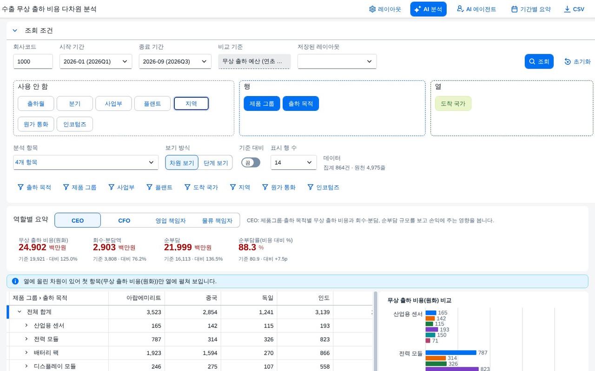Open the 도착 국가 funnel filter
This screenshot has height=371, width=595.
[201, 187]
